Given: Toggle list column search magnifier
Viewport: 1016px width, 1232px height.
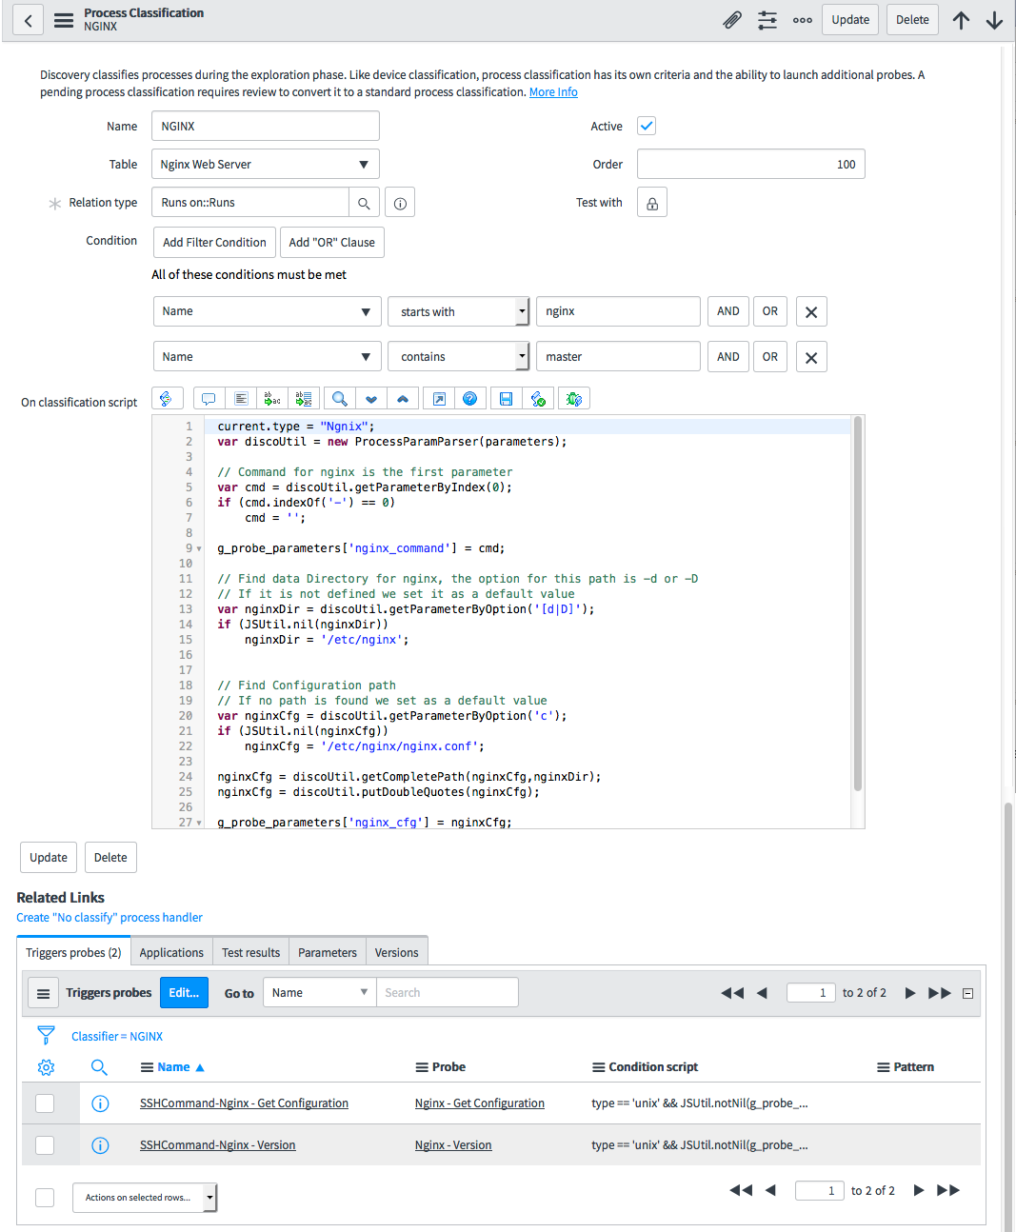Looking at the screenshot, I should point(99,1067).
